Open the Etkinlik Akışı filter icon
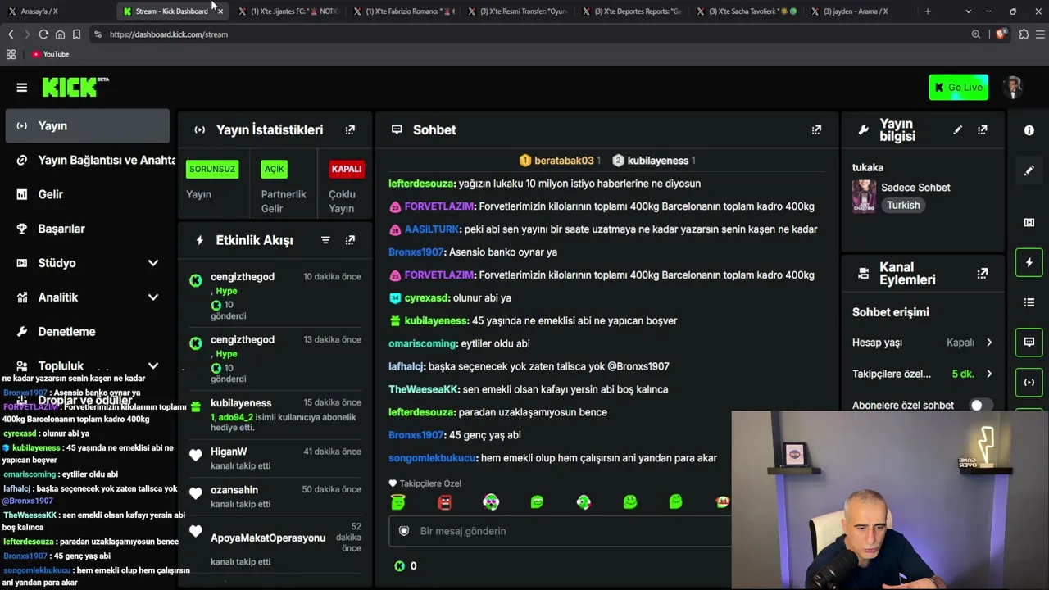The width and height of the screenshot is (1049, 590). (325, 240)
